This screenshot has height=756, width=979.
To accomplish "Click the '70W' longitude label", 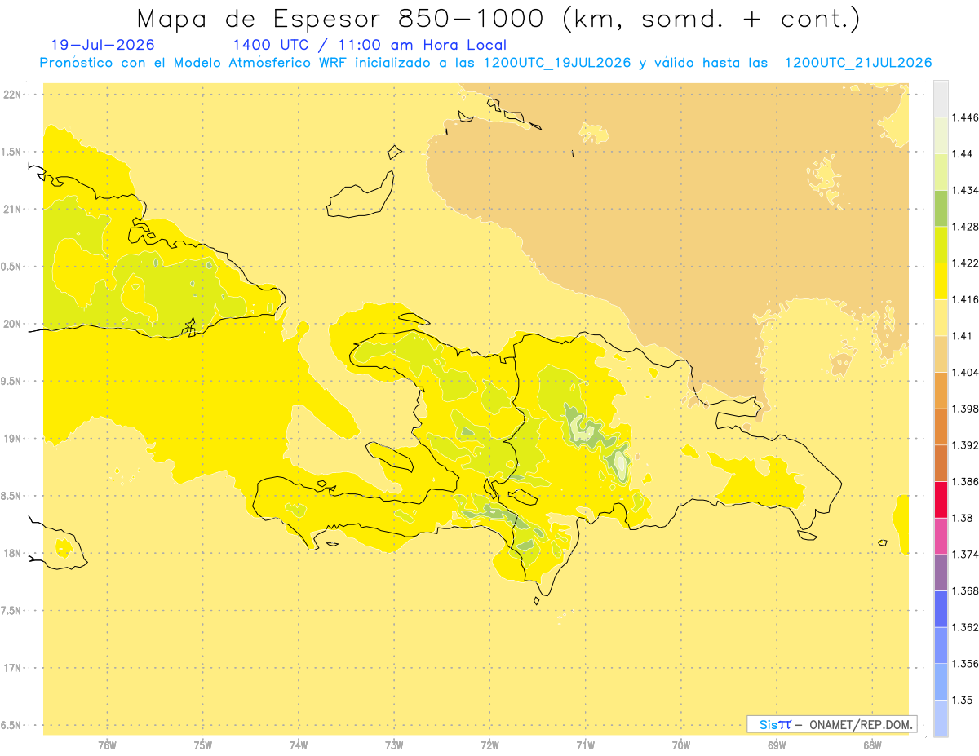I will click(x=681, y=746).
